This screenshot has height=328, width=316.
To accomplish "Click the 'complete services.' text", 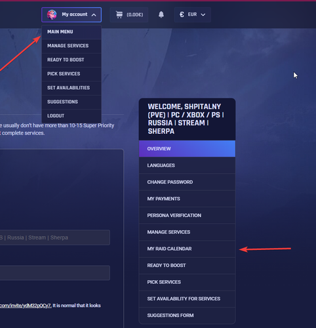I will [23, 133].
